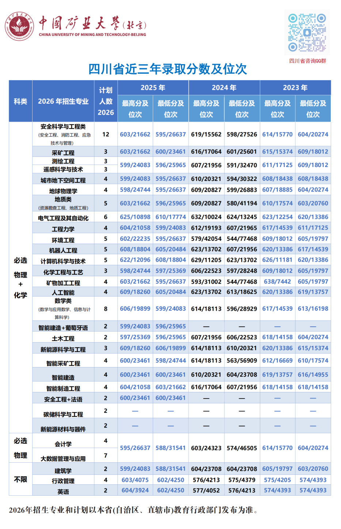This screenshot has height=529, width=341.
Task: Click the '必选物理+化学' category cell
Action: [20, 277]
